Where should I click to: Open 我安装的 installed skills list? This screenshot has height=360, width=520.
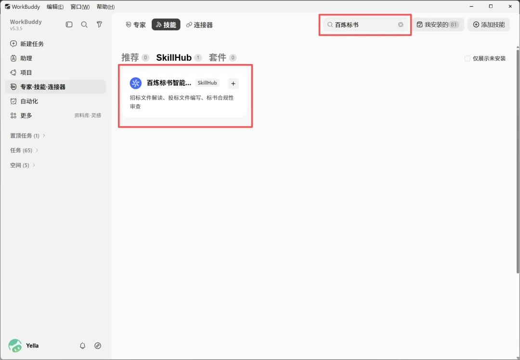438,25
